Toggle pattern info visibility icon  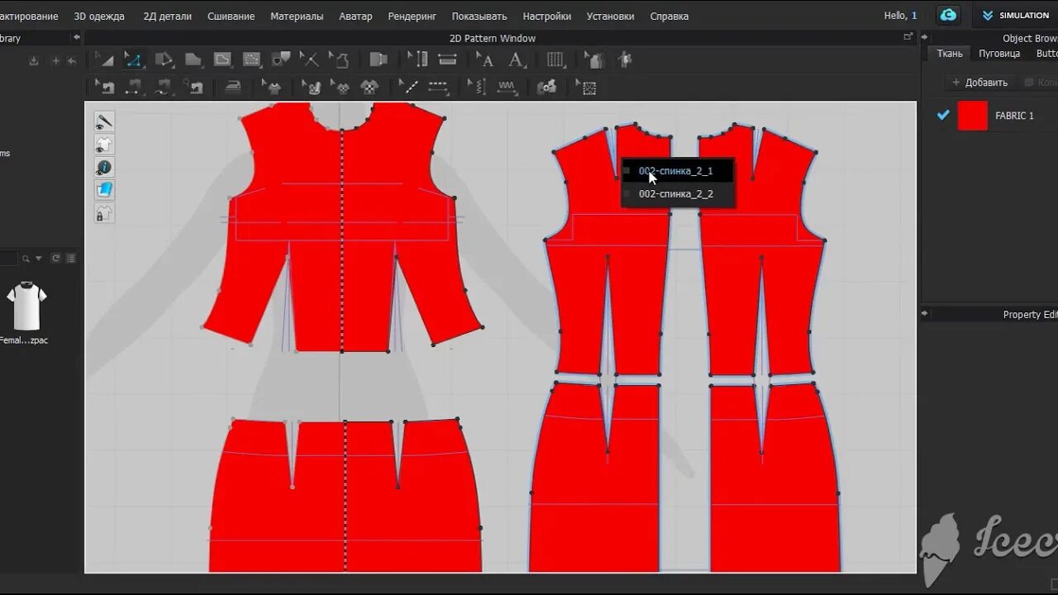pos(104,167)
